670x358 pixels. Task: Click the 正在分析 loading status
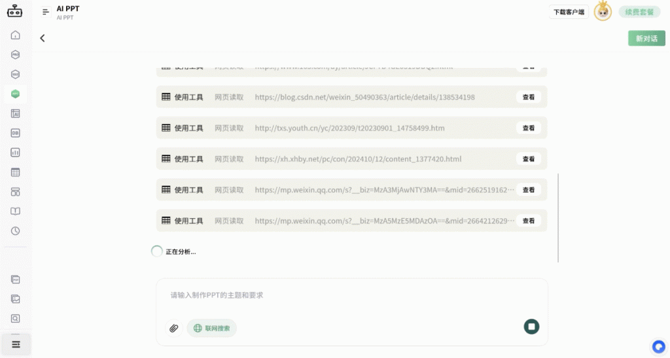[x=173, y=252]
